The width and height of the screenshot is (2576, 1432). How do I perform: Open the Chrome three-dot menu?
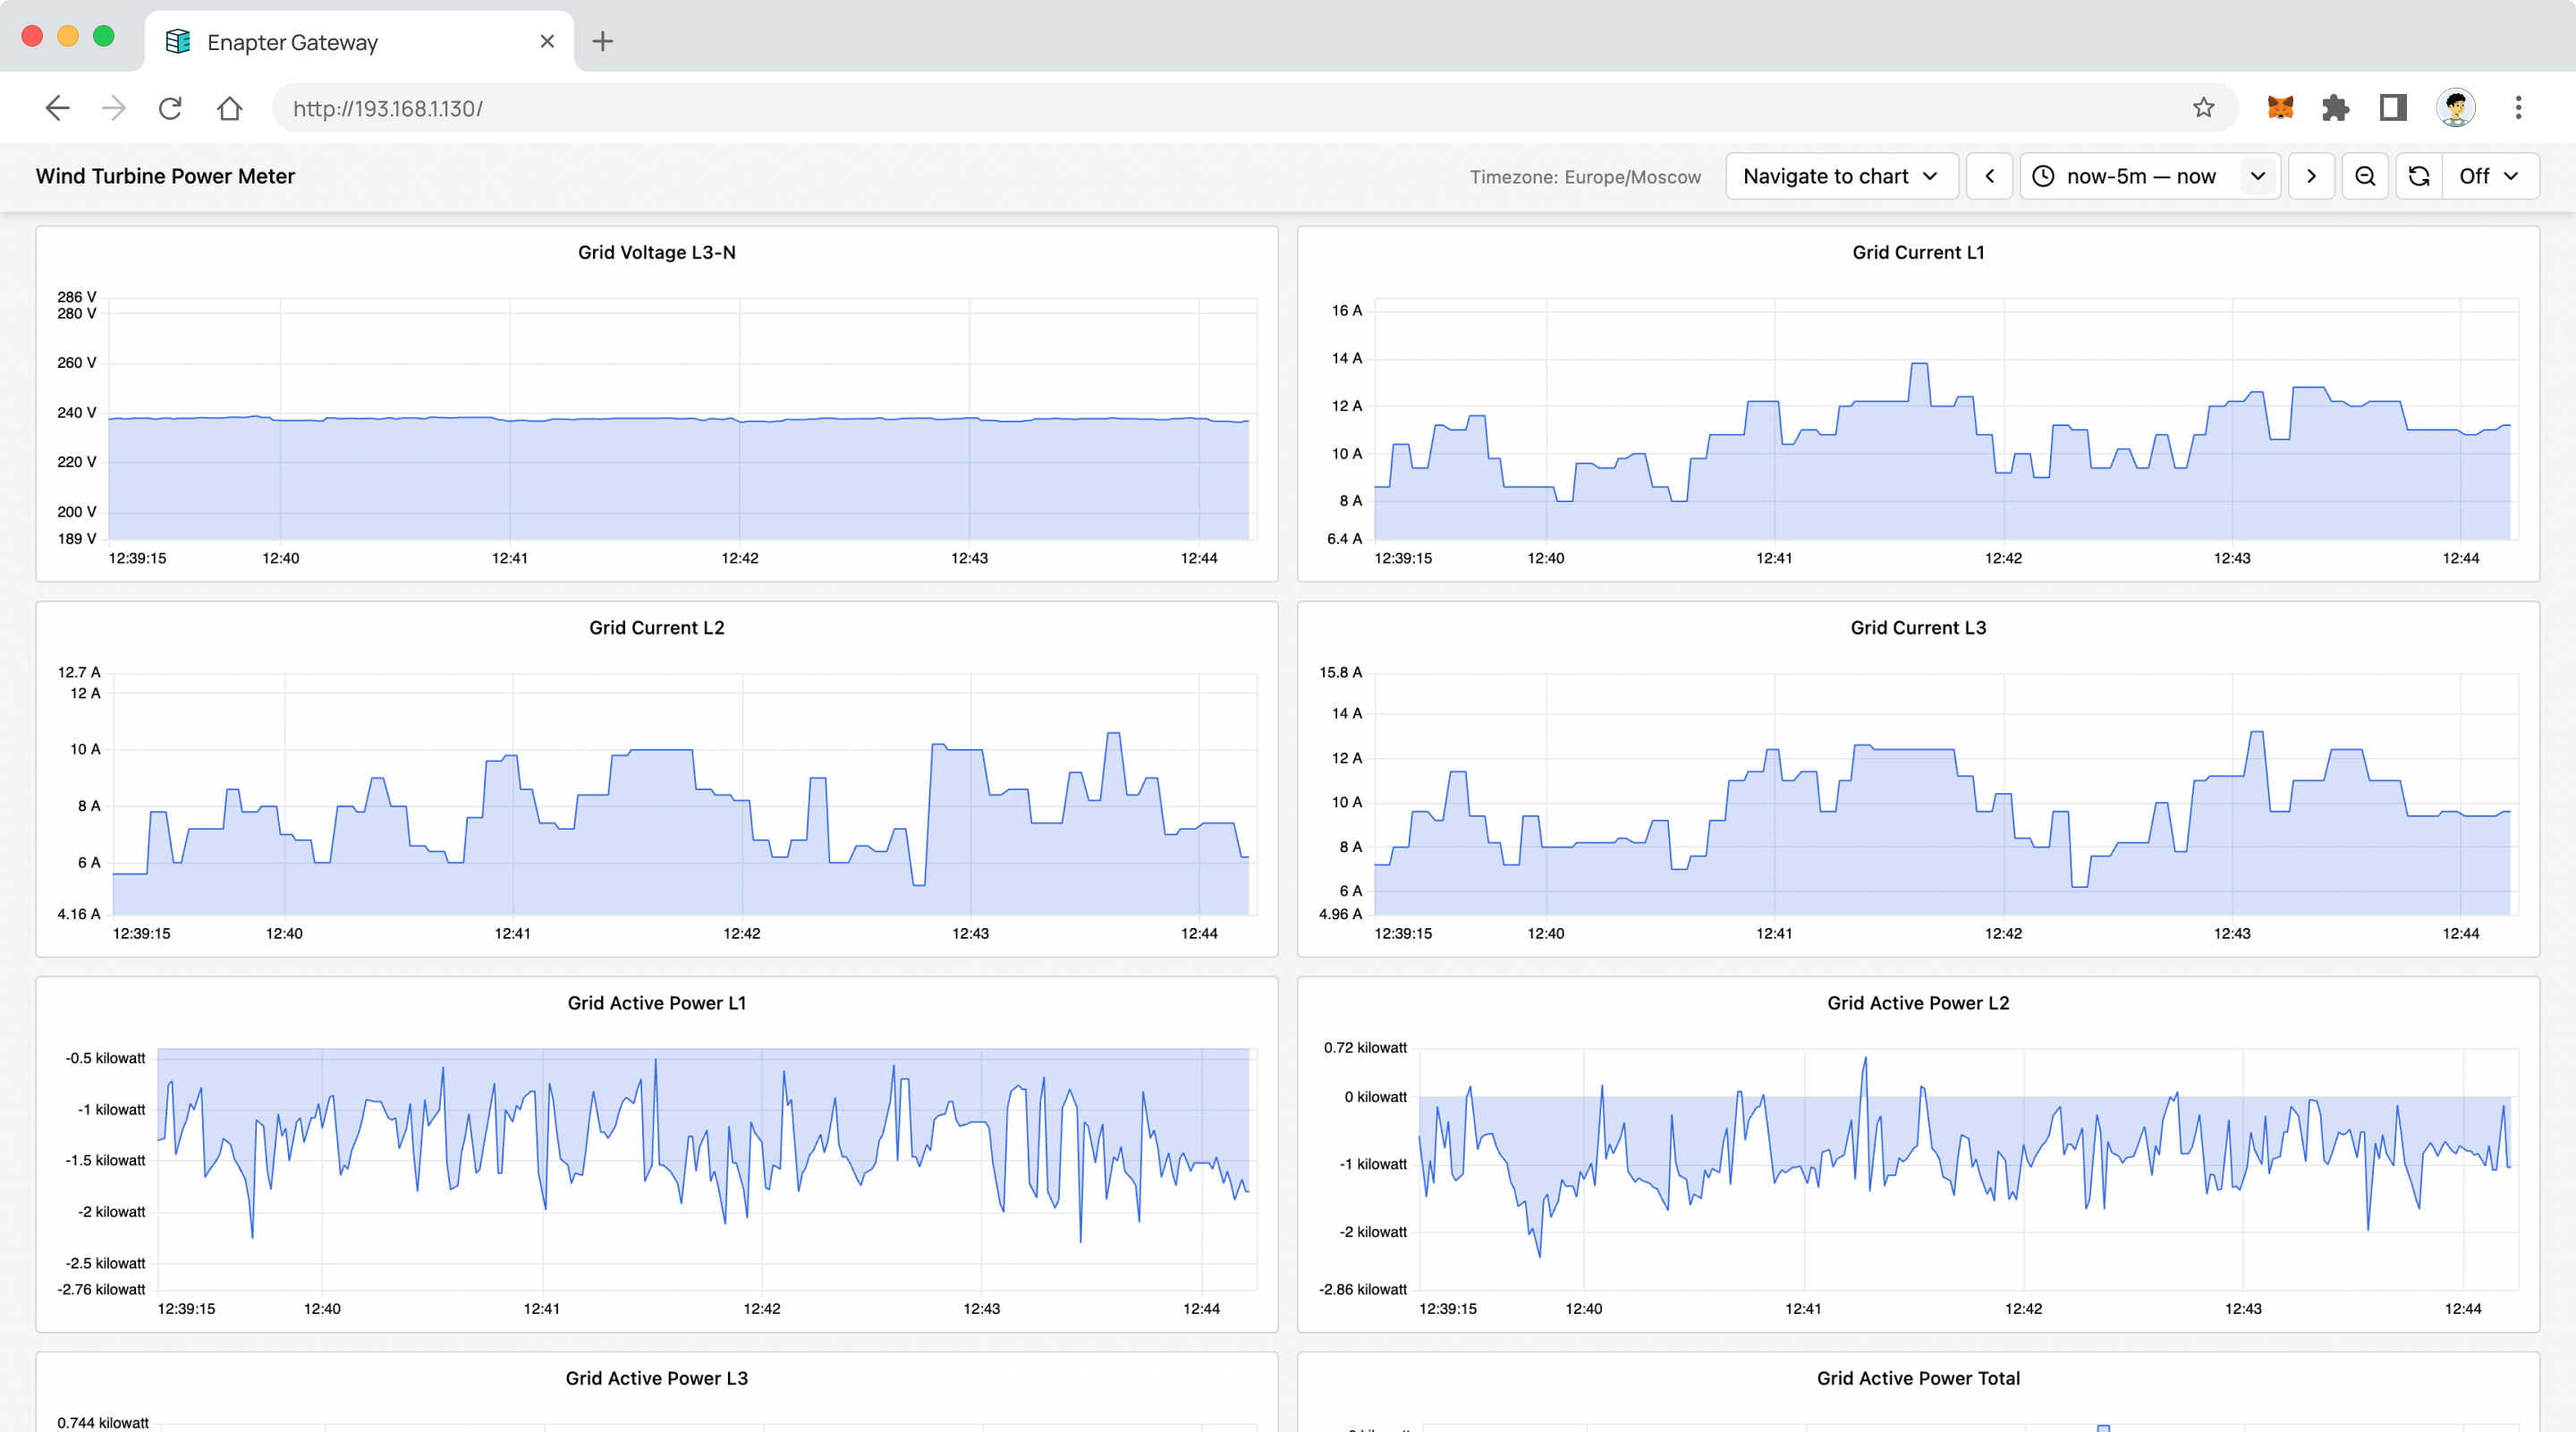[x=2518, y=108]
